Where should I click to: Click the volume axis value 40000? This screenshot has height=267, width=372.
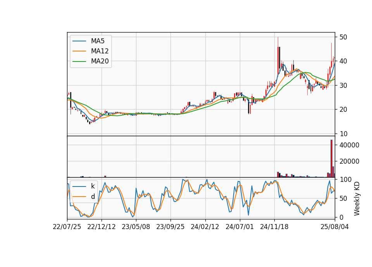coord(349,145)
